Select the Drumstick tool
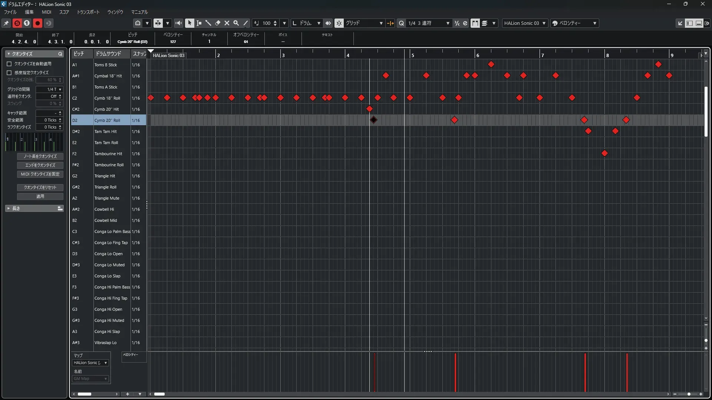 coord(208,23)
